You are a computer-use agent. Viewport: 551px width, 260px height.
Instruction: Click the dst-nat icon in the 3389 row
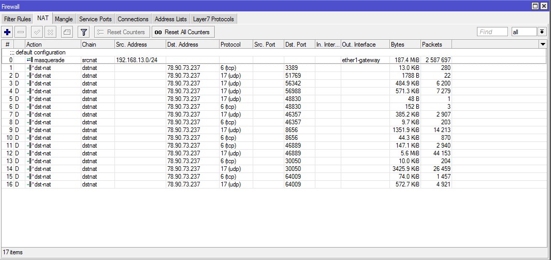click(x=30, y=68)
